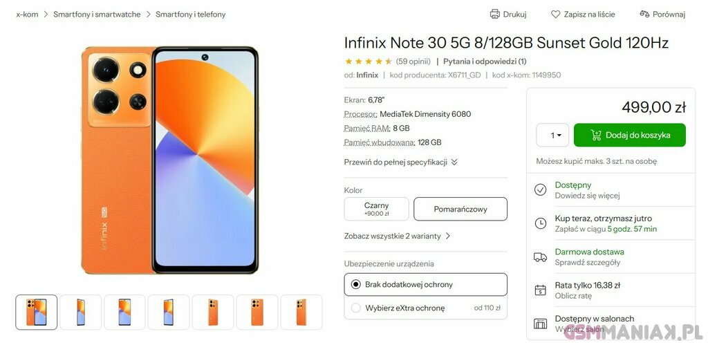
Task: Select the last orange phone thumbnail
Action: tap(301, 312)
